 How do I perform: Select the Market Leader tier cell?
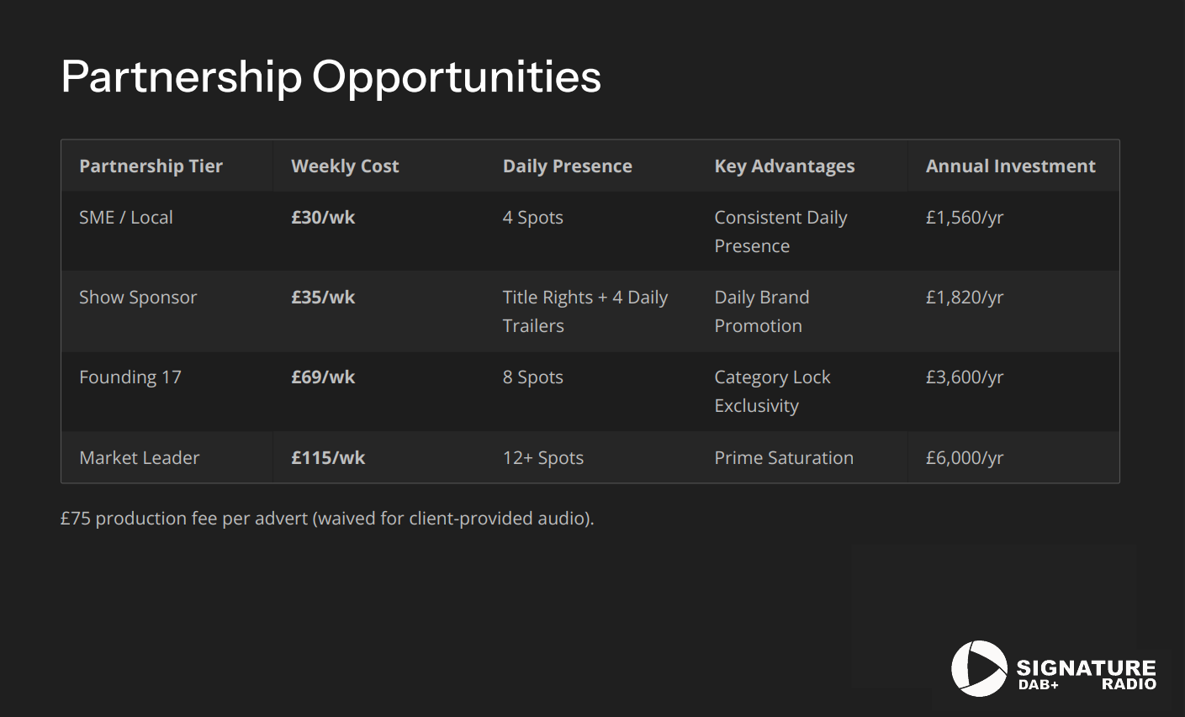click(x=140, y=458)
